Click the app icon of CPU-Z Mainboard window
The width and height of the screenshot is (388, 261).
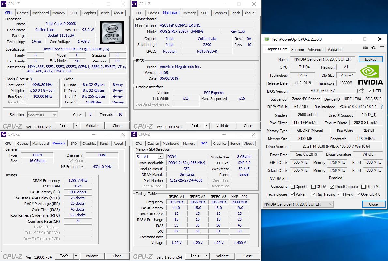[x=134, y=4]
